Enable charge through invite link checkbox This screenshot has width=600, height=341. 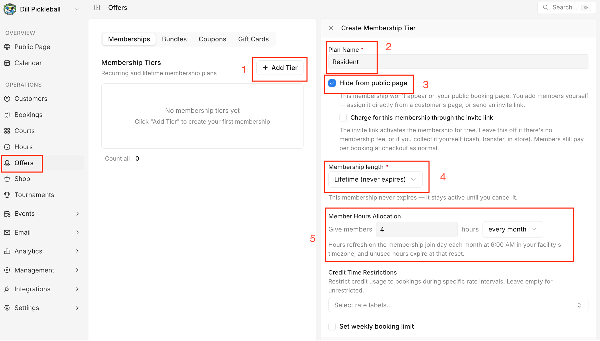coord(343,118)
